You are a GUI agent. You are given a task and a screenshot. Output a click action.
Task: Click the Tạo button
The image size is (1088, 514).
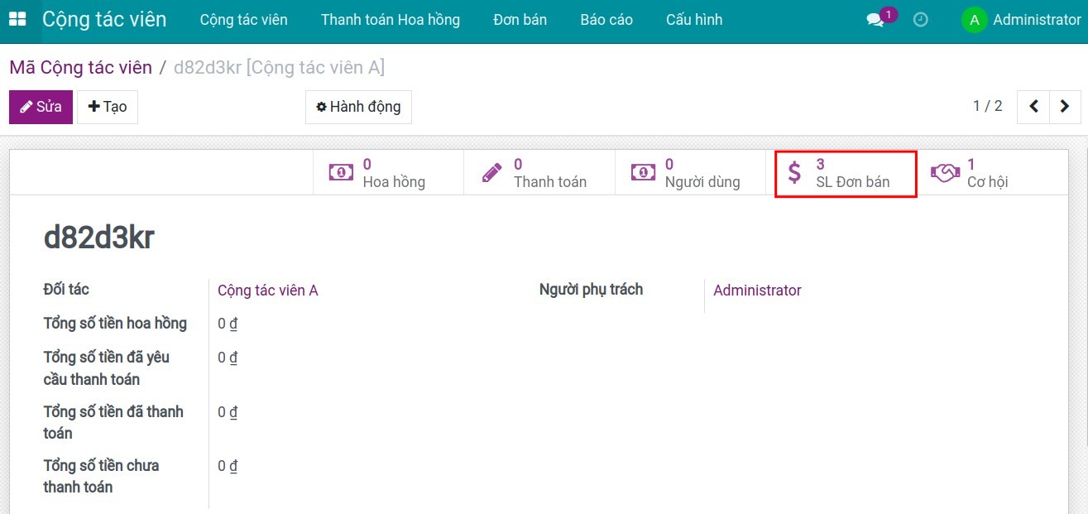pyautogui.click(x=107, y=107)
